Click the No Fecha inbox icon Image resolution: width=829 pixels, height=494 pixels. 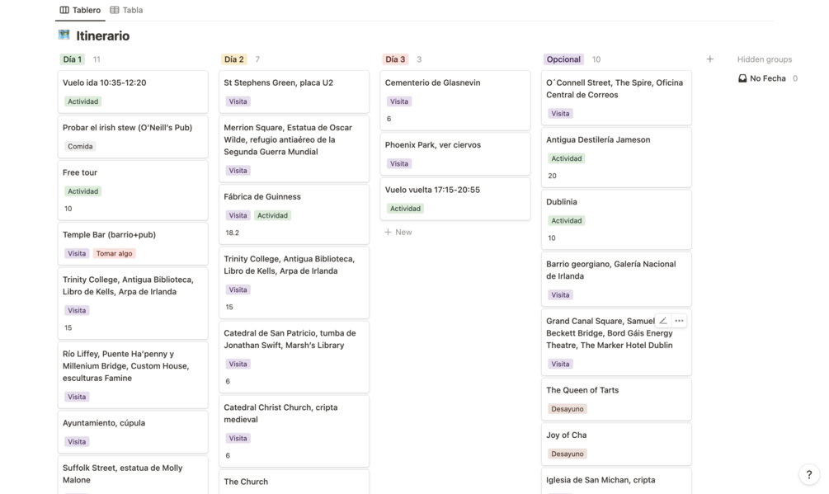click(x=742, y=78)
